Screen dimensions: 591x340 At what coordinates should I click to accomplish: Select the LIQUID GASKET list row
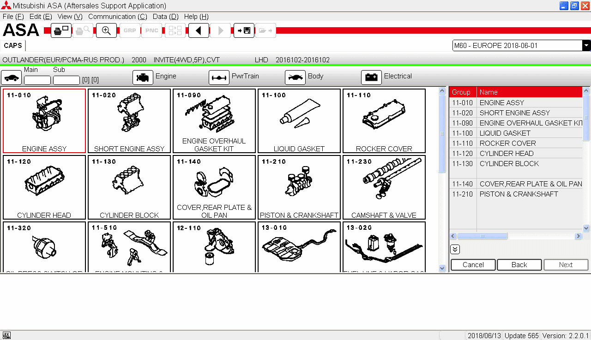(516, 133)
